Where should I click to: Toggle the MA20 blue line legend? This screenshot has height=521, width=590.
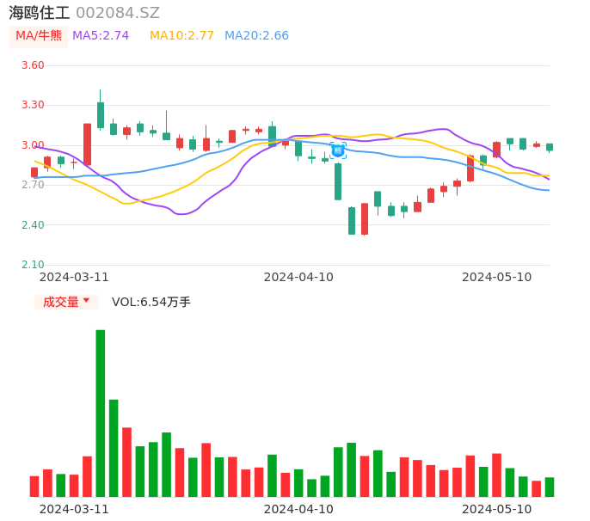(x=256, y=35)
